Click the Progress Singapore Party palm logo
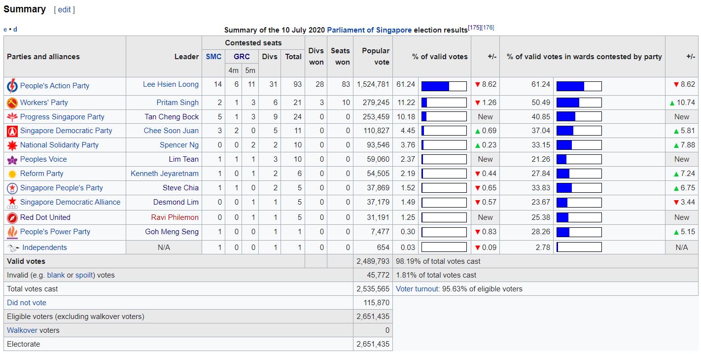 pos(12,117)
